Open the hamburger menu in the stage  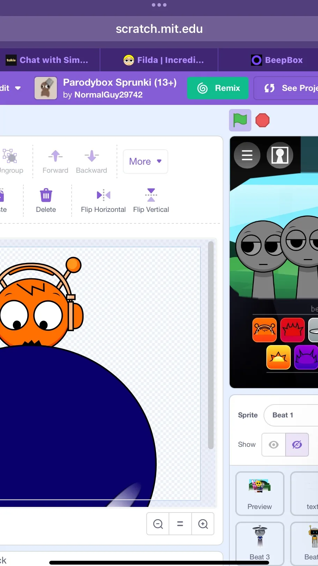click(247, 155)
